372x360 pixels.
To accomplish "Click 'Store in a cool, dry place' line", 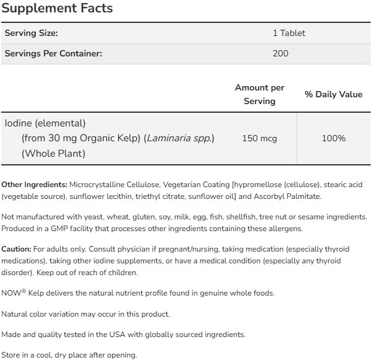I will [68, 356].
